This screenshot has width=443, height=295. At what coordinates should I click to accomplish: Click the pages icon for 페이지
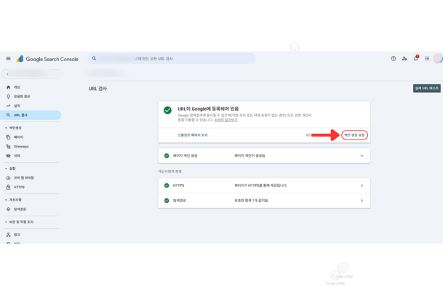8,137
